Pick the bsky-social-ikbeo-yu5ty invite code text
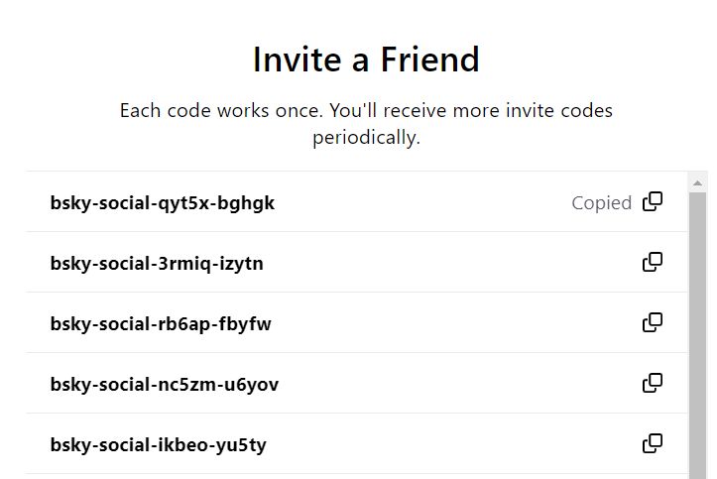Screen dimensions: 717x479 [158, 444]
